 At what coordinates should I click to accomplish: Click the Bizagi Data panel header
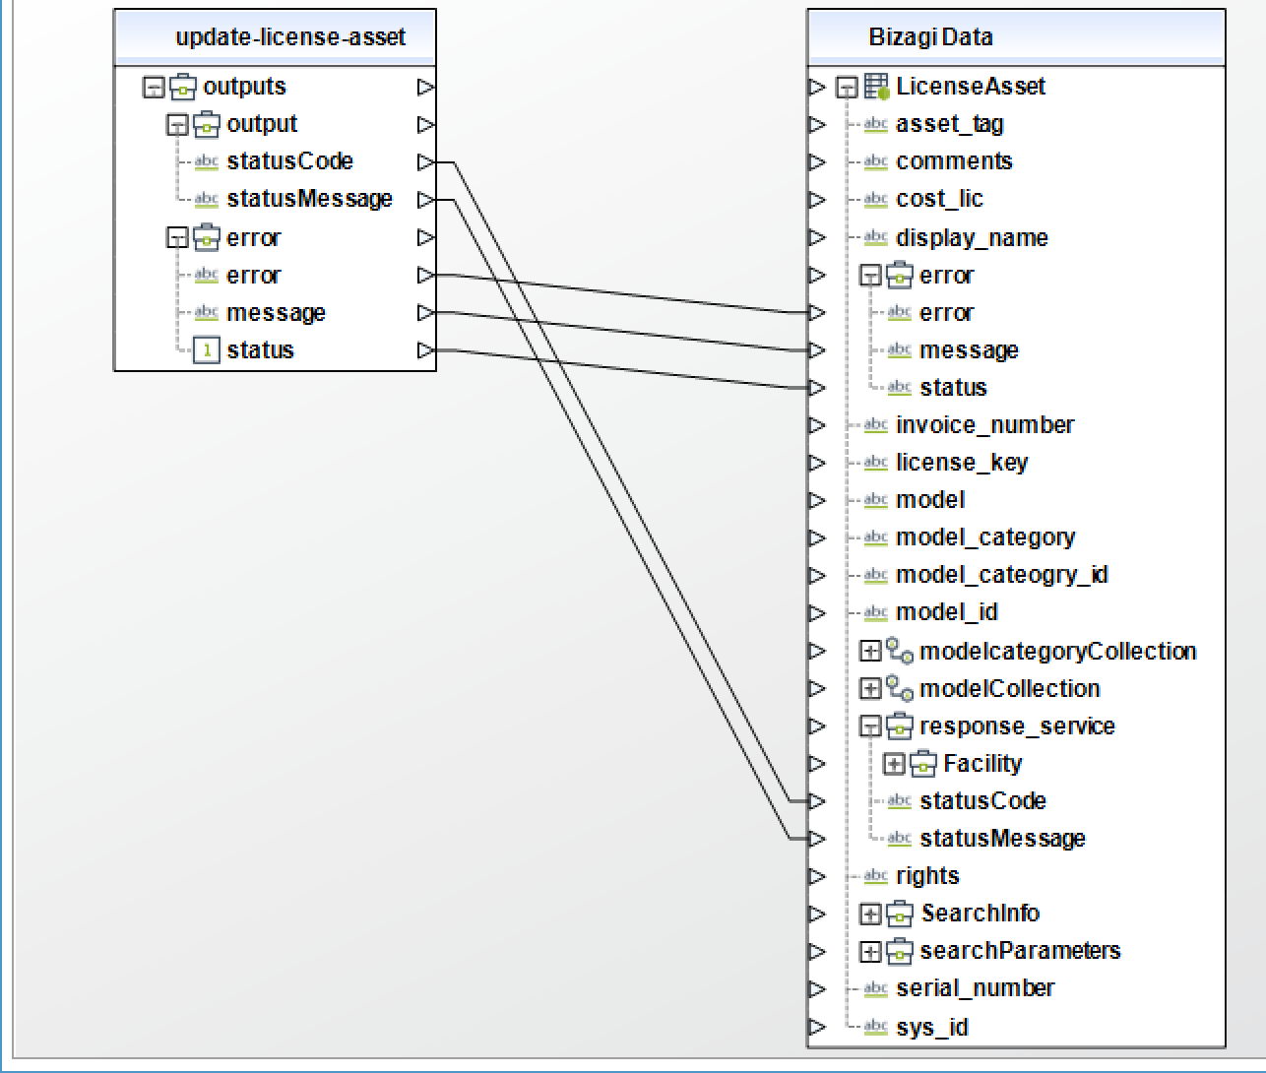[1016, 37]
